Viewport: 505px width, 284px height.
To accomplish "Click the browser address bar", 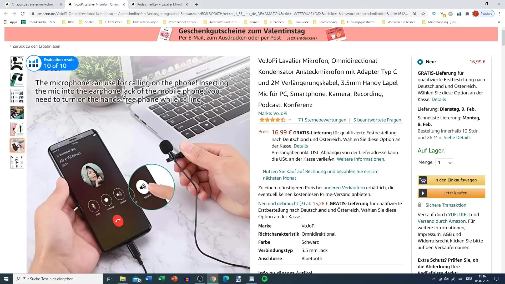I will click(222, 14).
